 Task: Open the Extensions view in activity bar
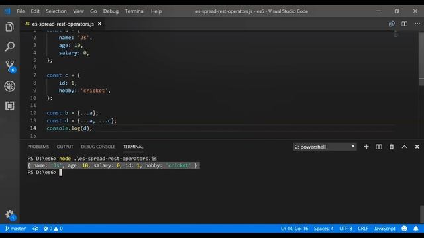(x=9, y=106)
